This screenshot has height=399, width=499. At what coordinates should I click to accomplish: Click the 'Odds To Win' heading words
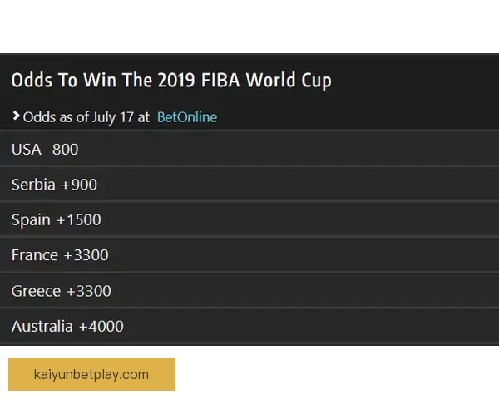[60, 81]
